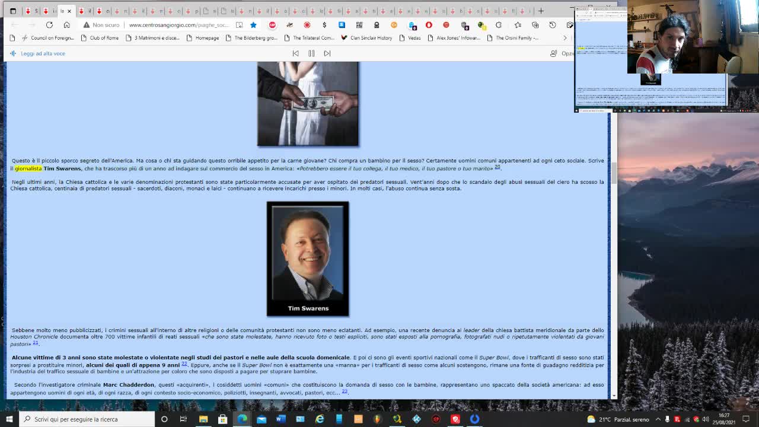Open footnote 20 link
The image size is (759, 427).
[x=498, y=167]
